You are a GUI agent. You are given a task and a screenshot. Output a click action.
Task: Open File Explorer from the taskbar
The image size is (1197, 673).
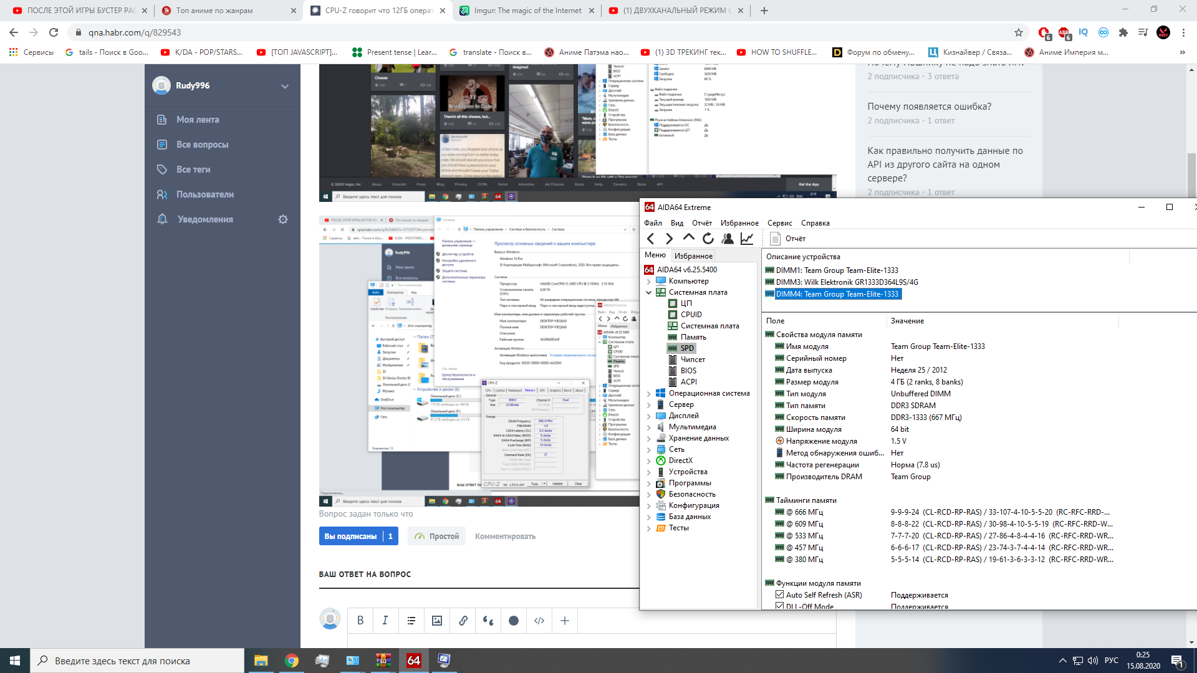point(261,661)
